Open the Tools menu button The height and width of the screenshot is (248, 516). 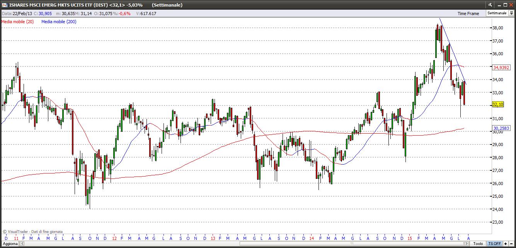(x=478, y=244)
